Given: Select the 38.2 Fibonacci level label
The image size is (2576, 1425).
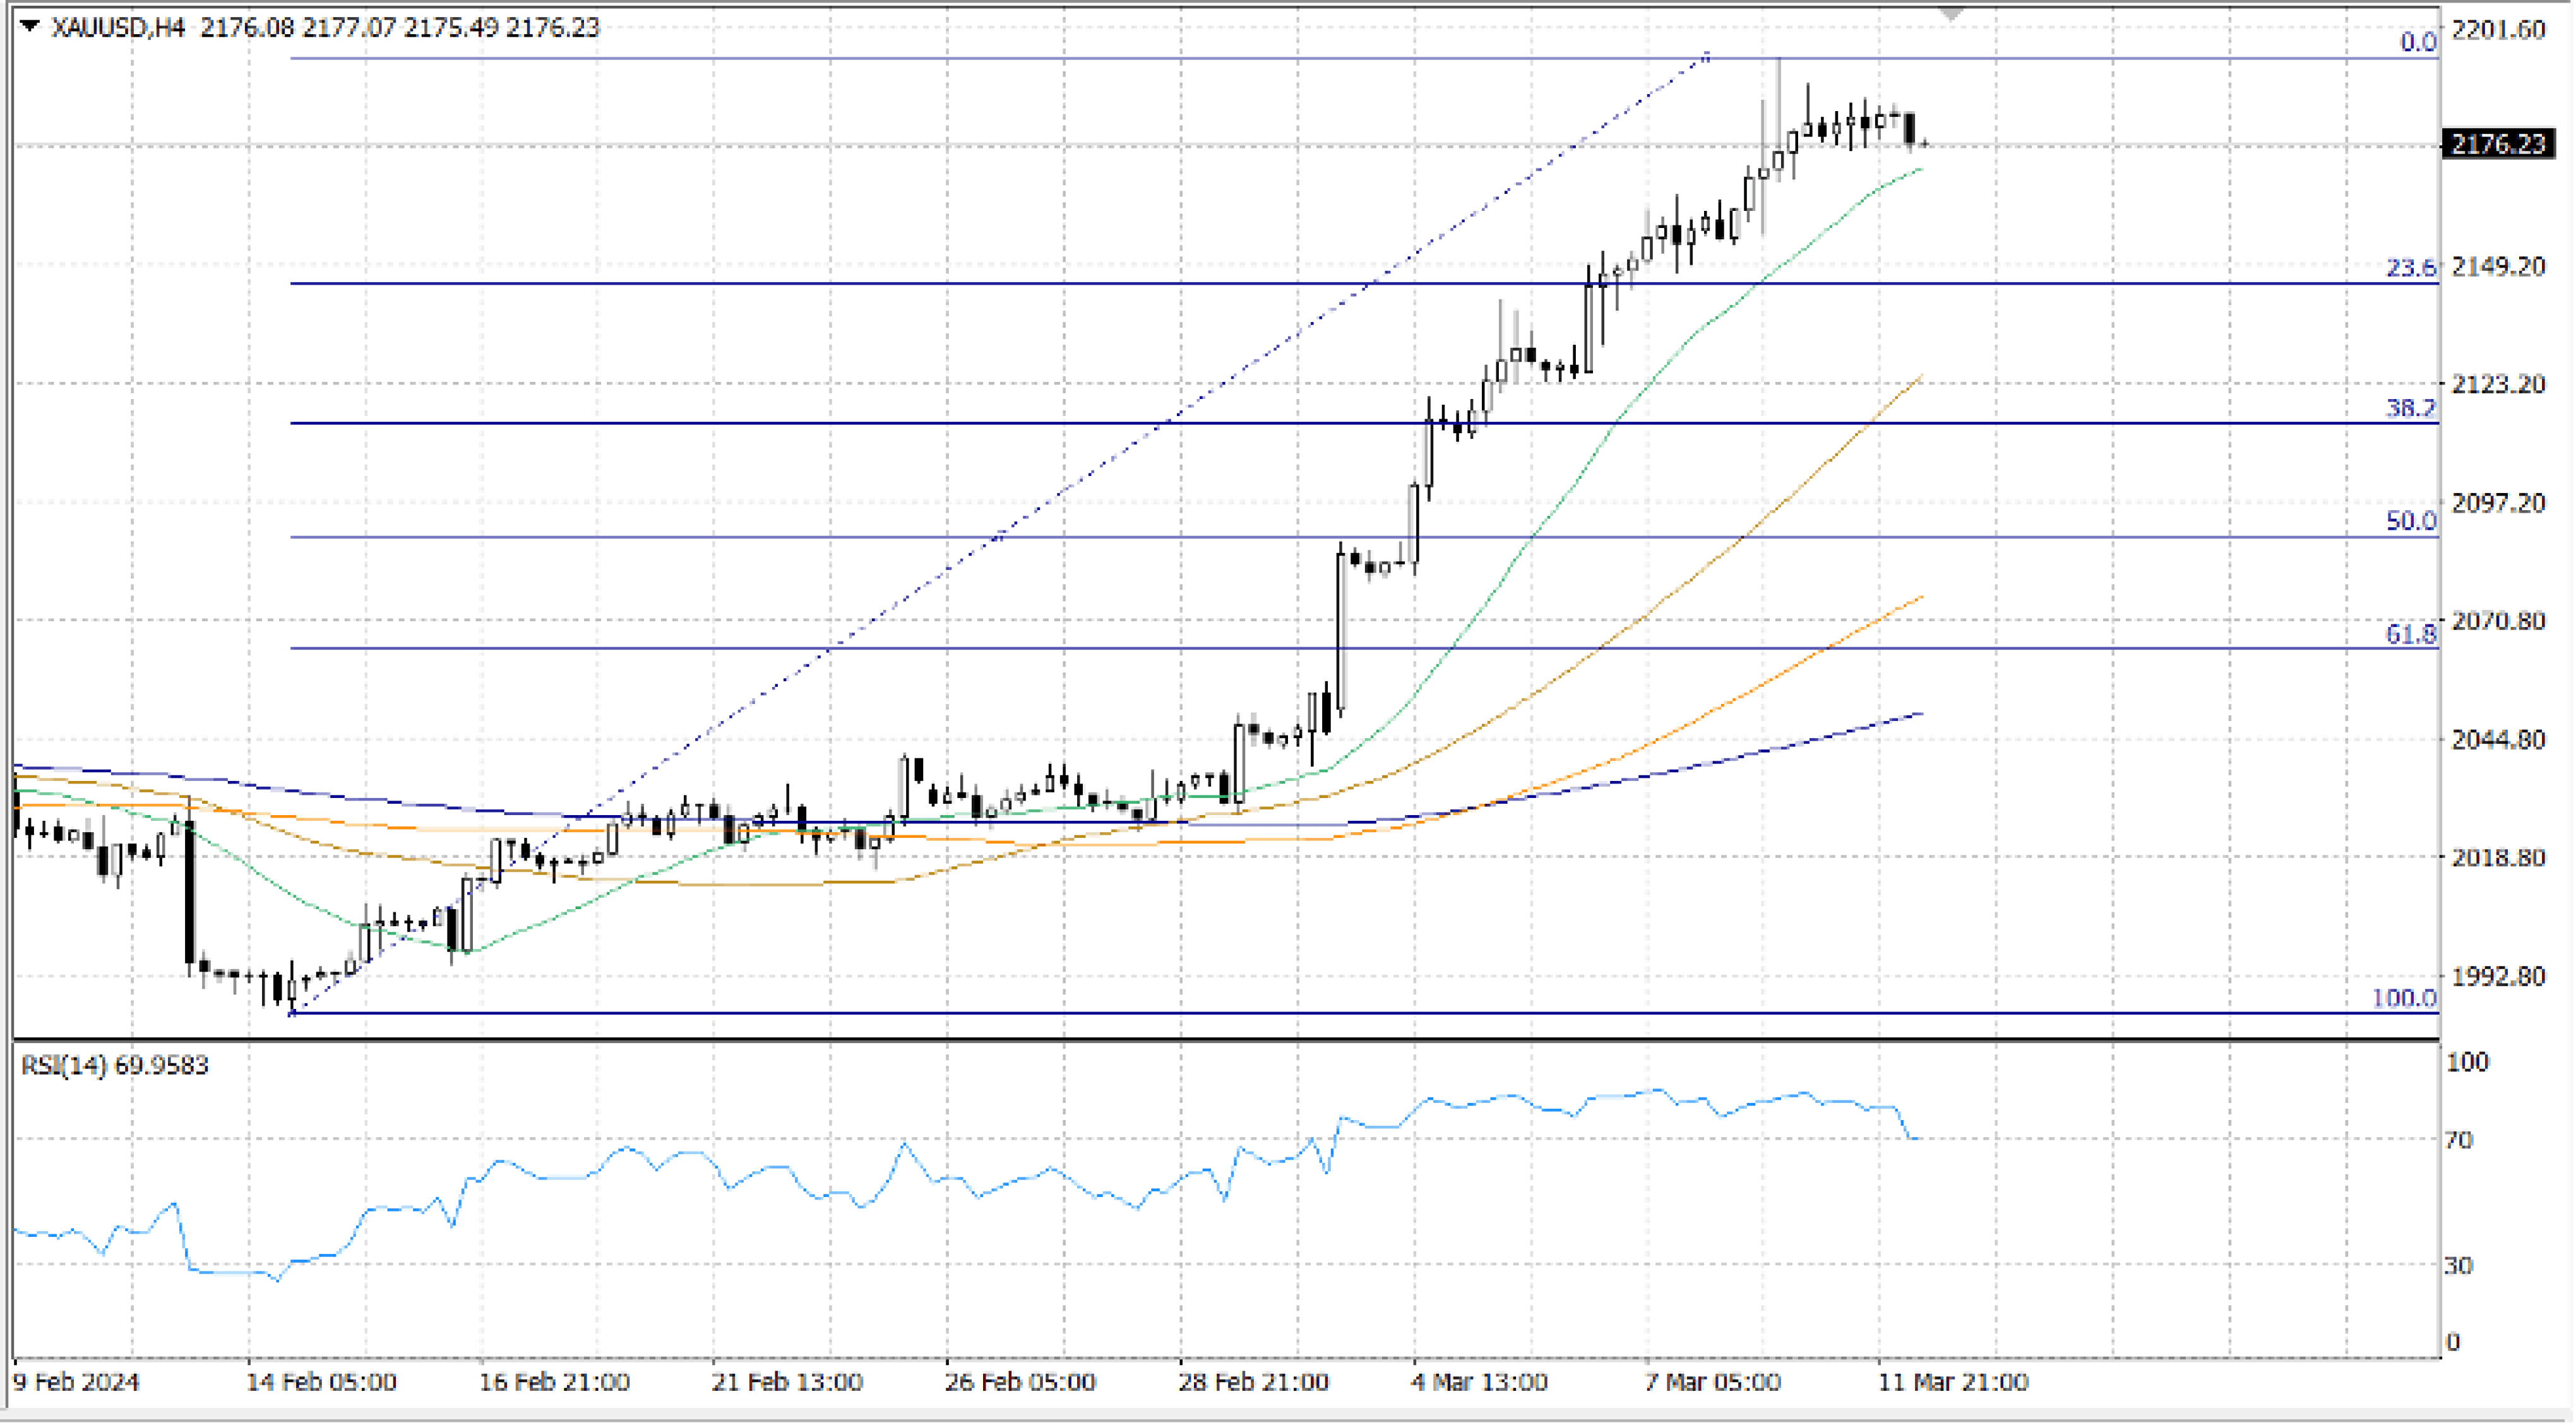Looking at the screenshot, I should tap(2411, 407).
